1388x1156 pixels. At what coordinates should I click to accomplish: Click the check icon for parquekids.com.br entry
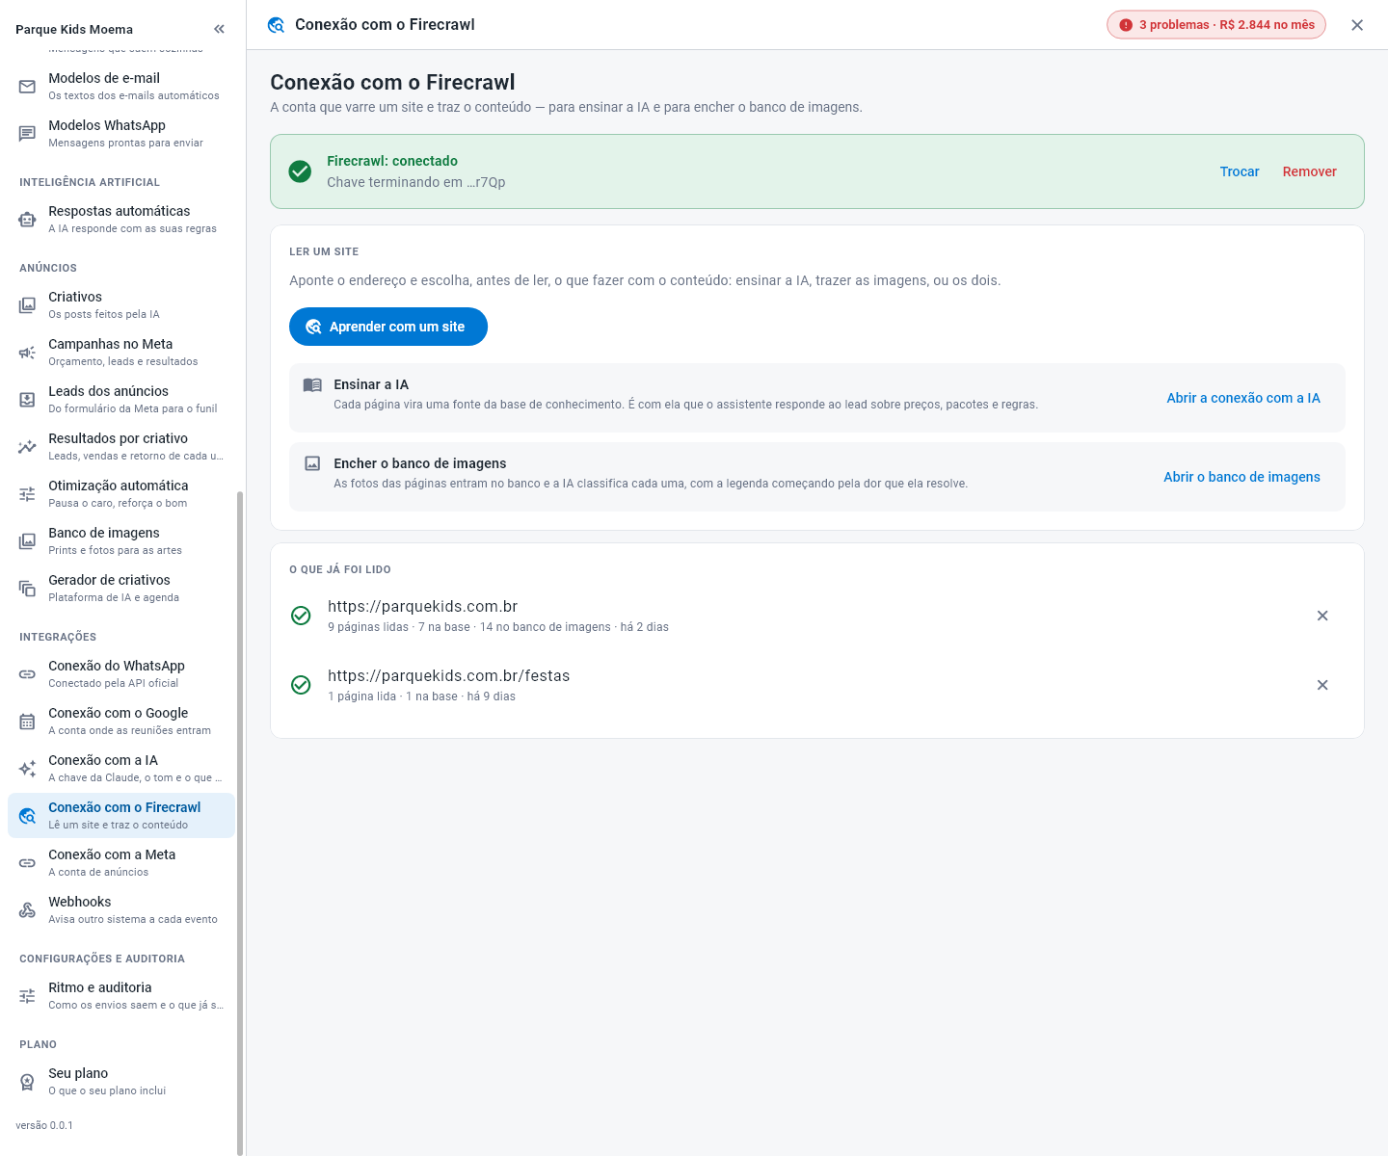[x=301, y=616]
